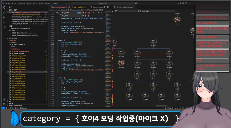The image size is (231, 128).
Task: Toggle Match Case in find widget
Action: tap(78, 13)
